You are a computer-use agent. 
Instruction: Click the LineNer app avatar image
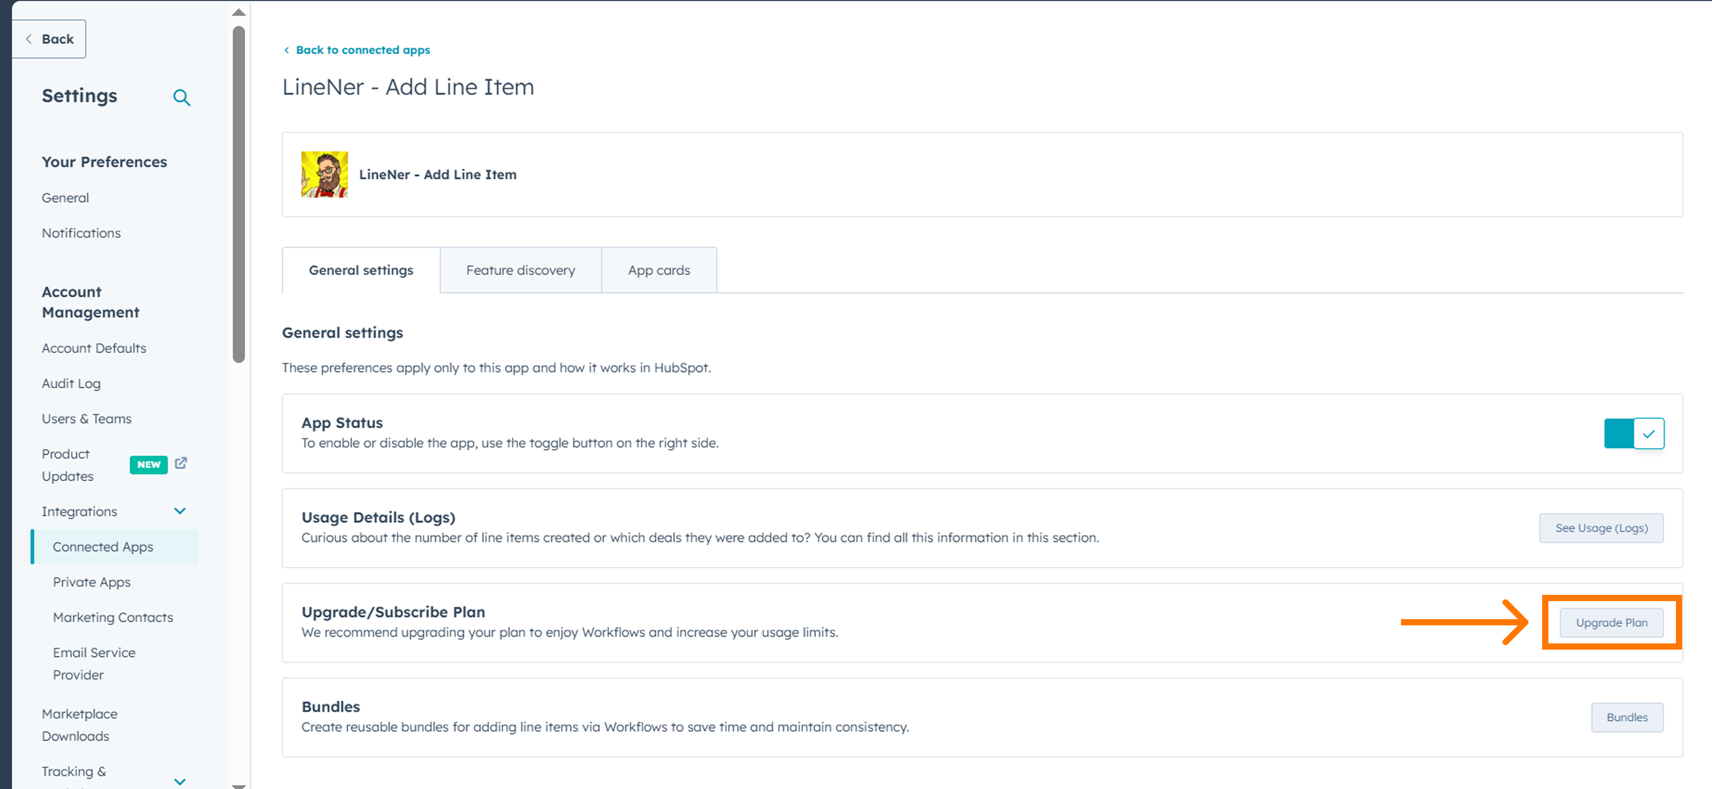point(324,174)
